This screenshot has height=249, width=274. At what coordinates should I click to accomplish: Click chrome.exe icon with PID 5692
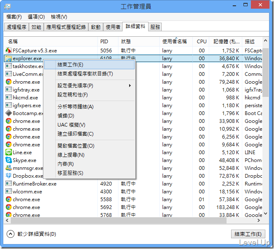(x=8, y=207)
